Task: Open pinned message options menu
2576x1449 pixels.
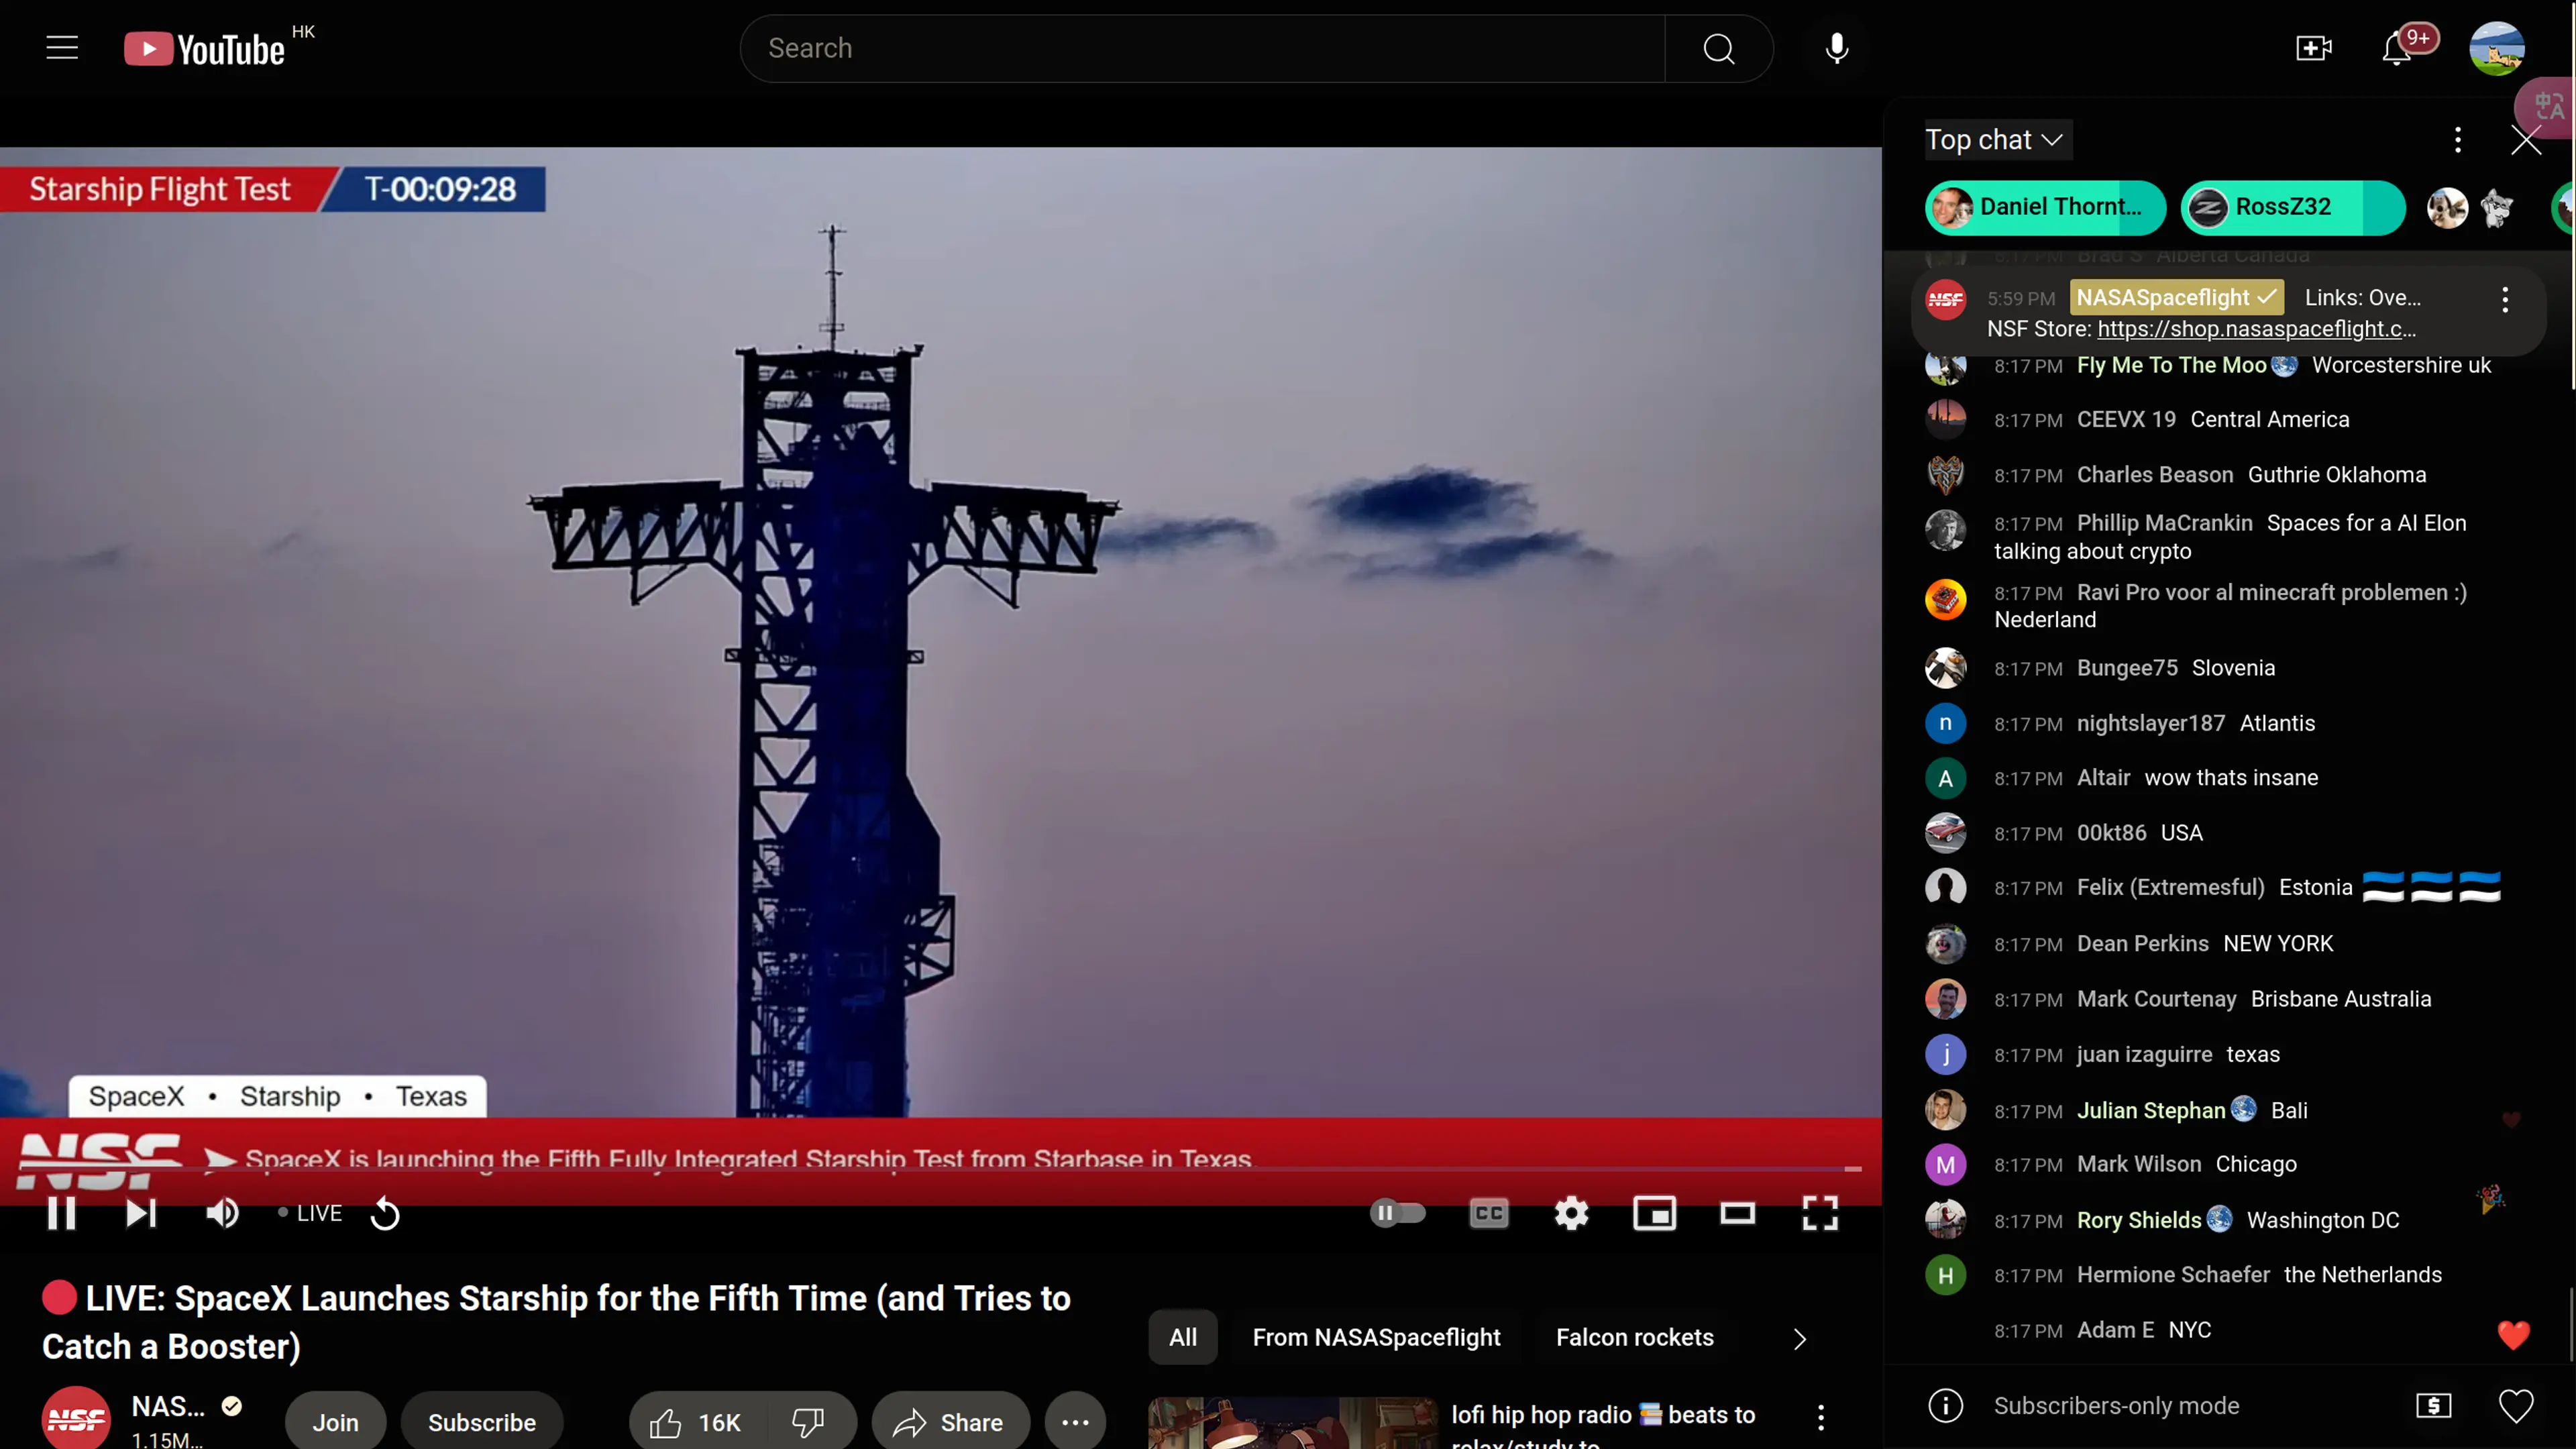Action: 2505,300
